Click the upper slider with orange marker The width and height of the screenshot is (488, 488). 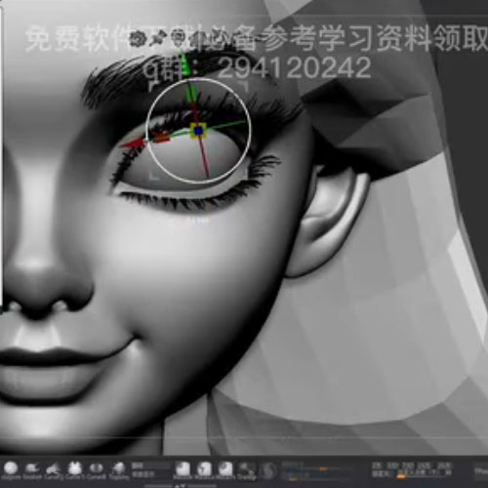coord(317,468)
